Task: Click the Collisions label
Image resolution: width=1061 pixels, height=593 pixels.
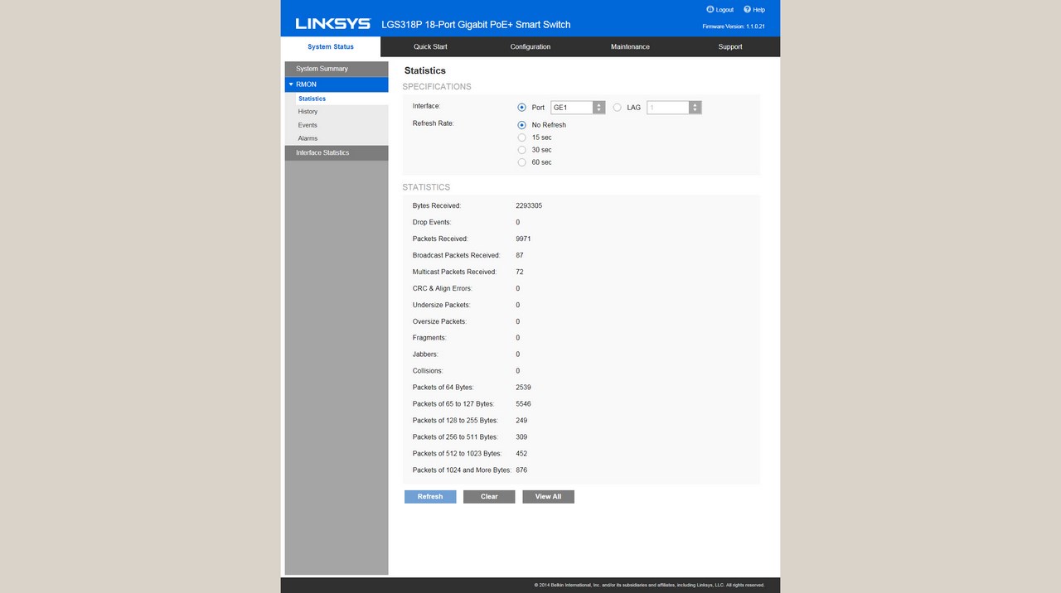Action: 429,371
